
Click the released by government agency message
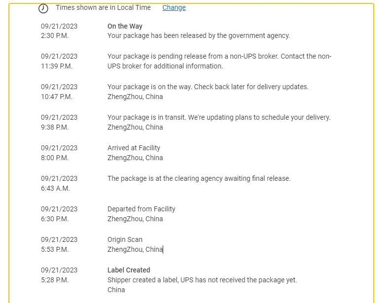[x=199, y=35]
